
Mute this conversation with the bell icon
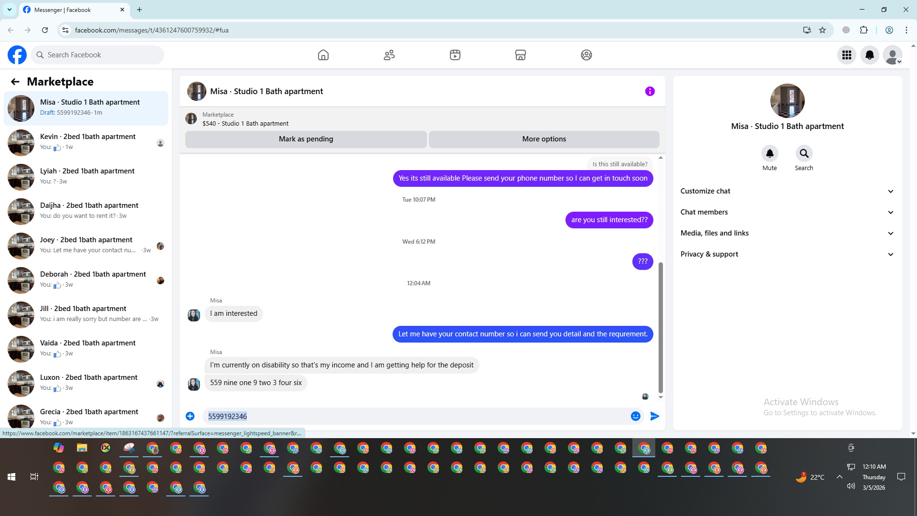point(770,153)
